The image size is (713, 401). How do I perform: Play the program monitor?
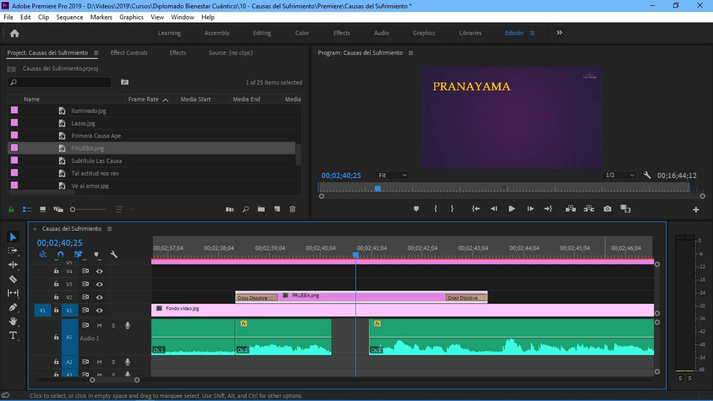(512, 209)
